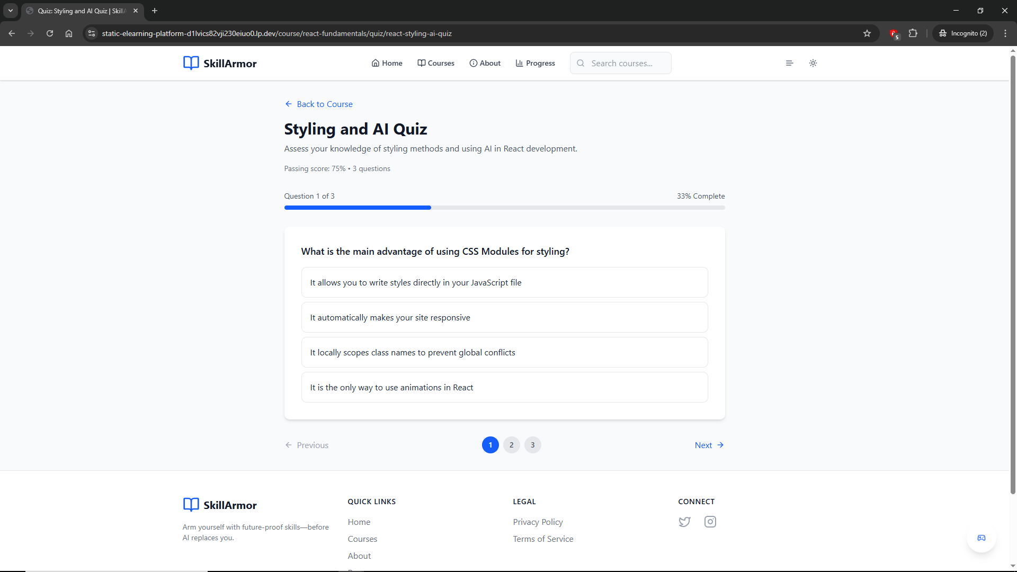Click the quiz progress bar

click(504, 208)
